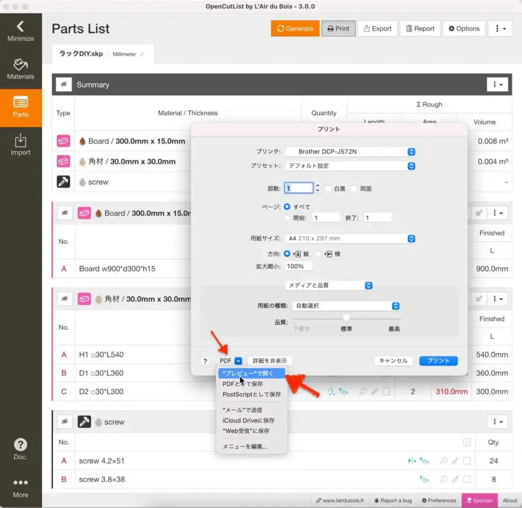Open the メディアと品質 section dropdown
The image size is (522, 508).
tap(329, 285)
